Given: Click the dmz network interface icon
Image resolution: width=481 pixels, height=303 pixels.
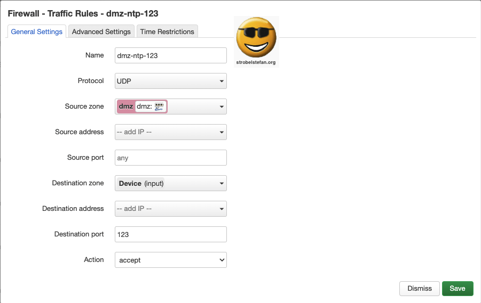Looking at the screenshot, I should (x=159, y=107).
